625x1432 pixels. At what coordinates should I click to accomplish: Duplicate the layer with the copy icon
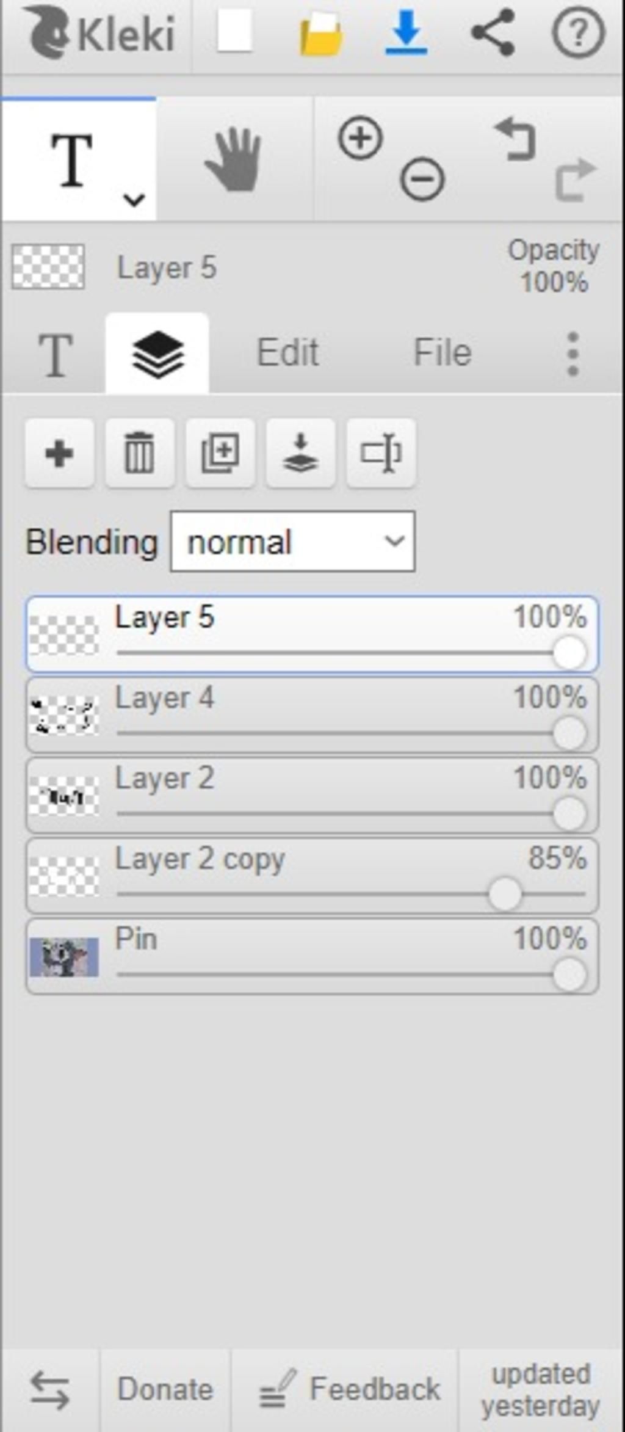coord(220,453)
